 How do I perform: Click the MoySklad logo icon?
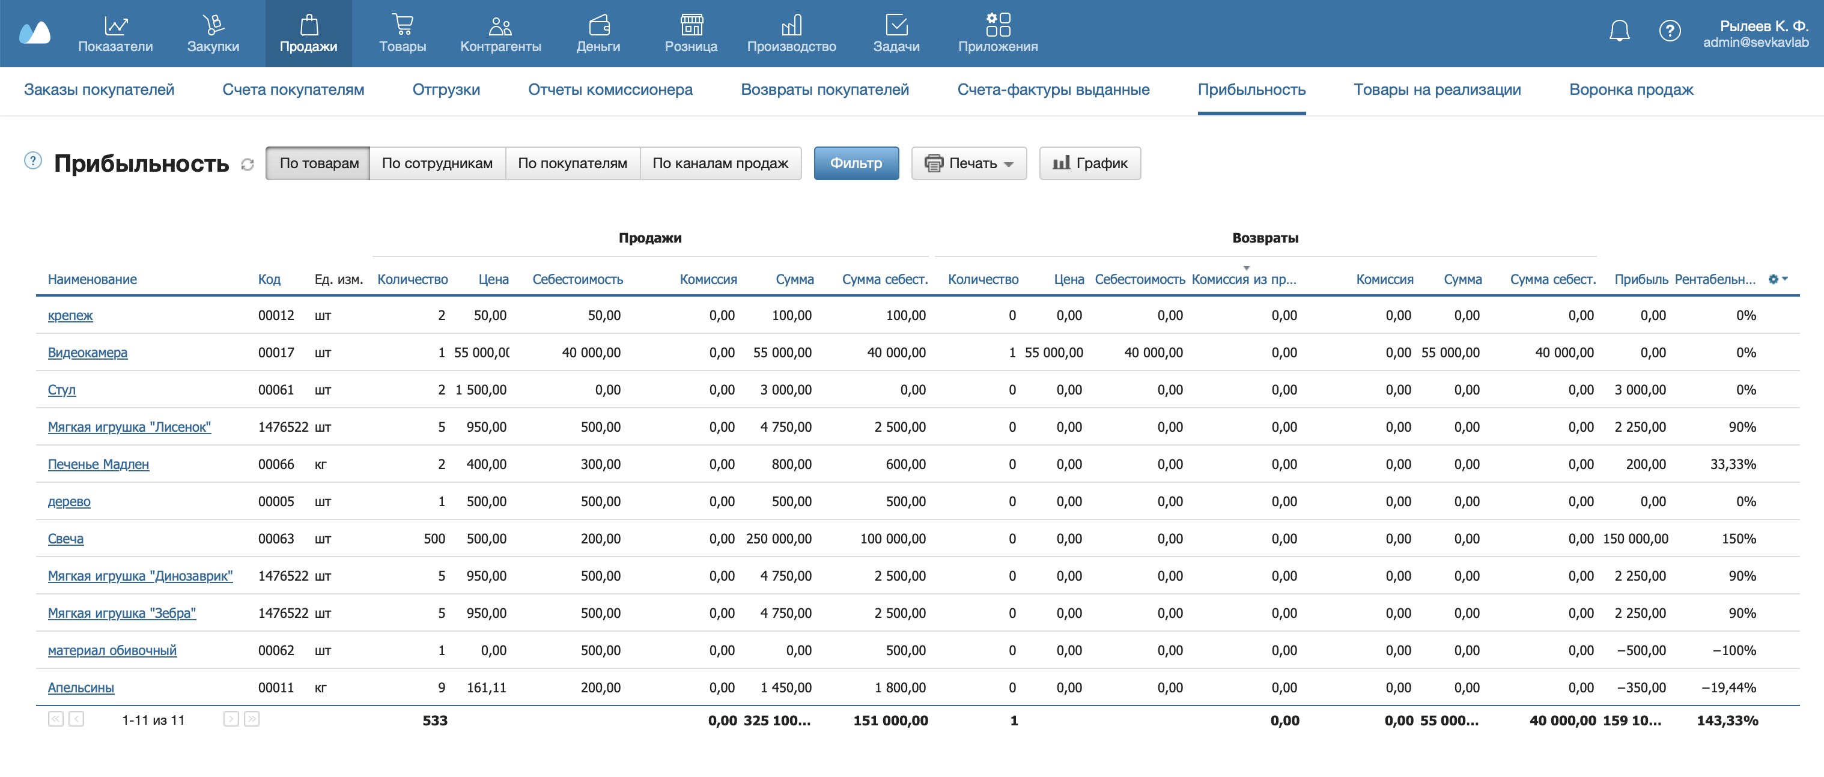tap(34, 32)
